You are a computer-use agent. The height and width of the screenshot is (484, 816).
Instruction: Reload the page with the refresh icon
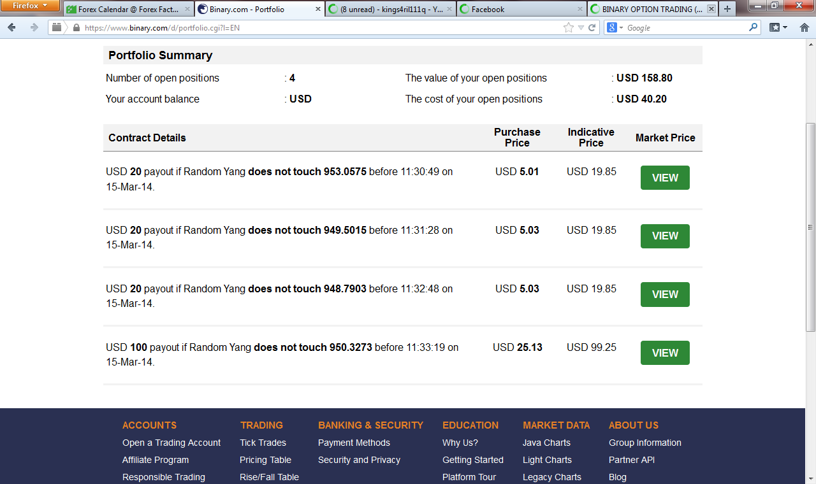592,27
